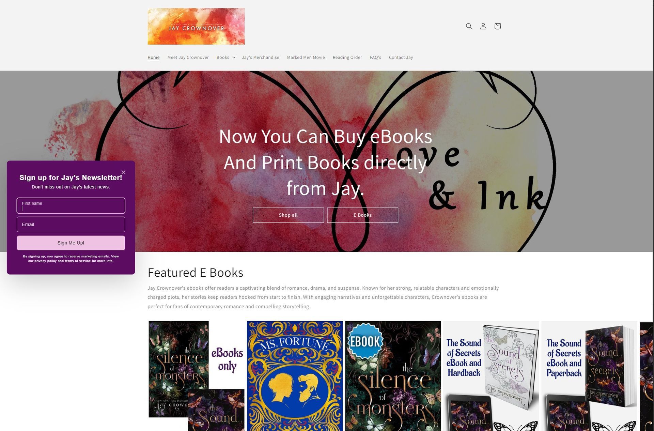This screenshot has width=654, height=431.
Task: Go to the Home menu item
Action: click(x=154, y=57)
